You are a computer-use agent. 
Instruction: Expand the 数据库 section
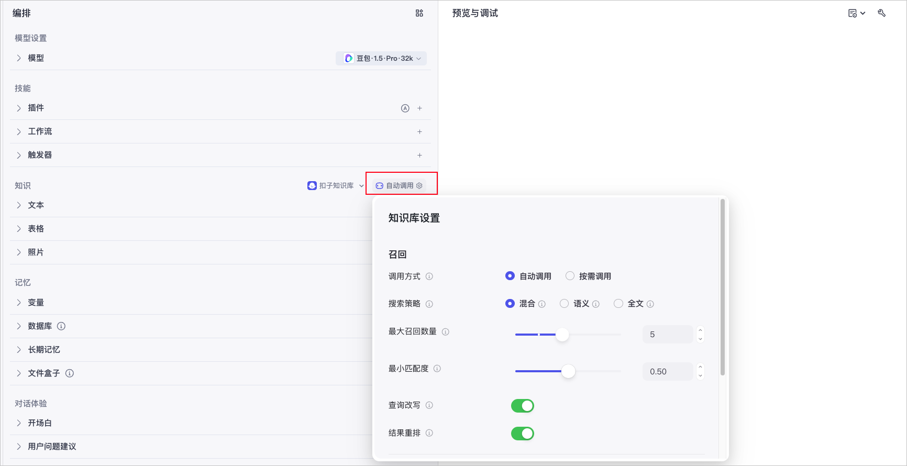tap(19, 326)
